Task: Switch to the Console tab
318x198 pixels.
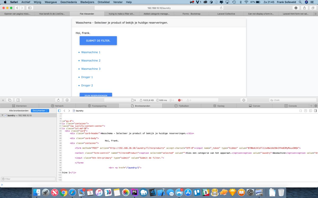Action: pyautogui.click(x=290, y=106)
